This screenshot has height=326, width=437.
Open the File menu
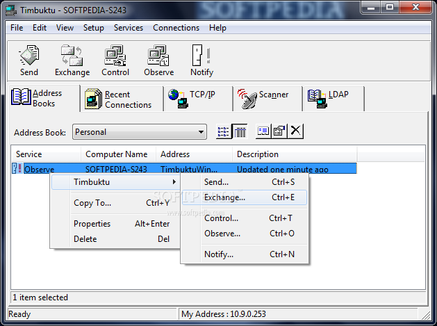point(17,28)
